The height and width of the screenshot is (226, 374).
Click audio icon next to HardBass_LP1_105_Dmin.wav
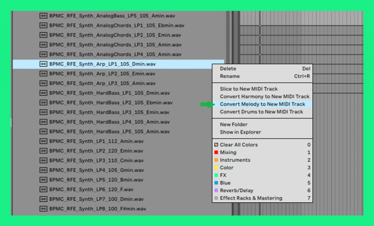[43, 93]
